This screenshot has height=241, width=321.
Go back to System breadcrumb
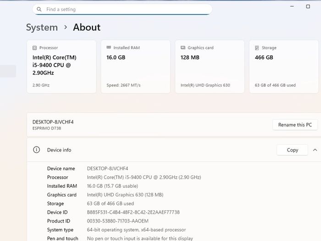click(42, 27)
